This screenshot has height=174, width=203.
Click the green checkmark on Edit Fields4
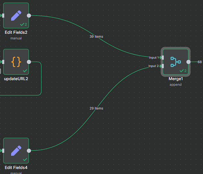tap(25, 159)
